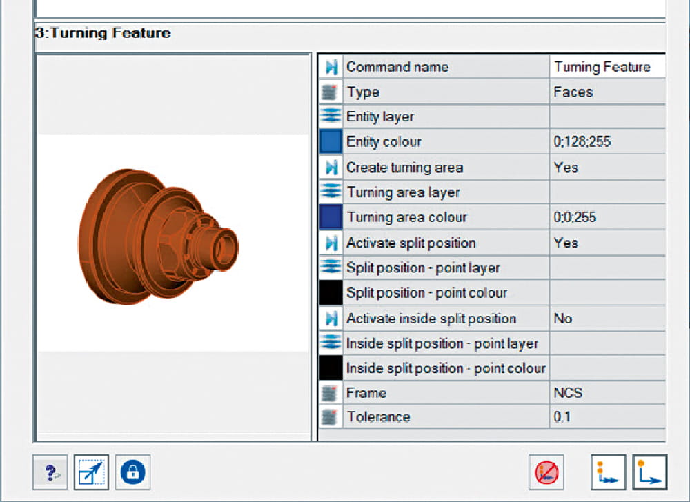Image resolution: width=690 pixels, height=502 pixels.
Task: Click the Command name row icon
Action: 331,68
